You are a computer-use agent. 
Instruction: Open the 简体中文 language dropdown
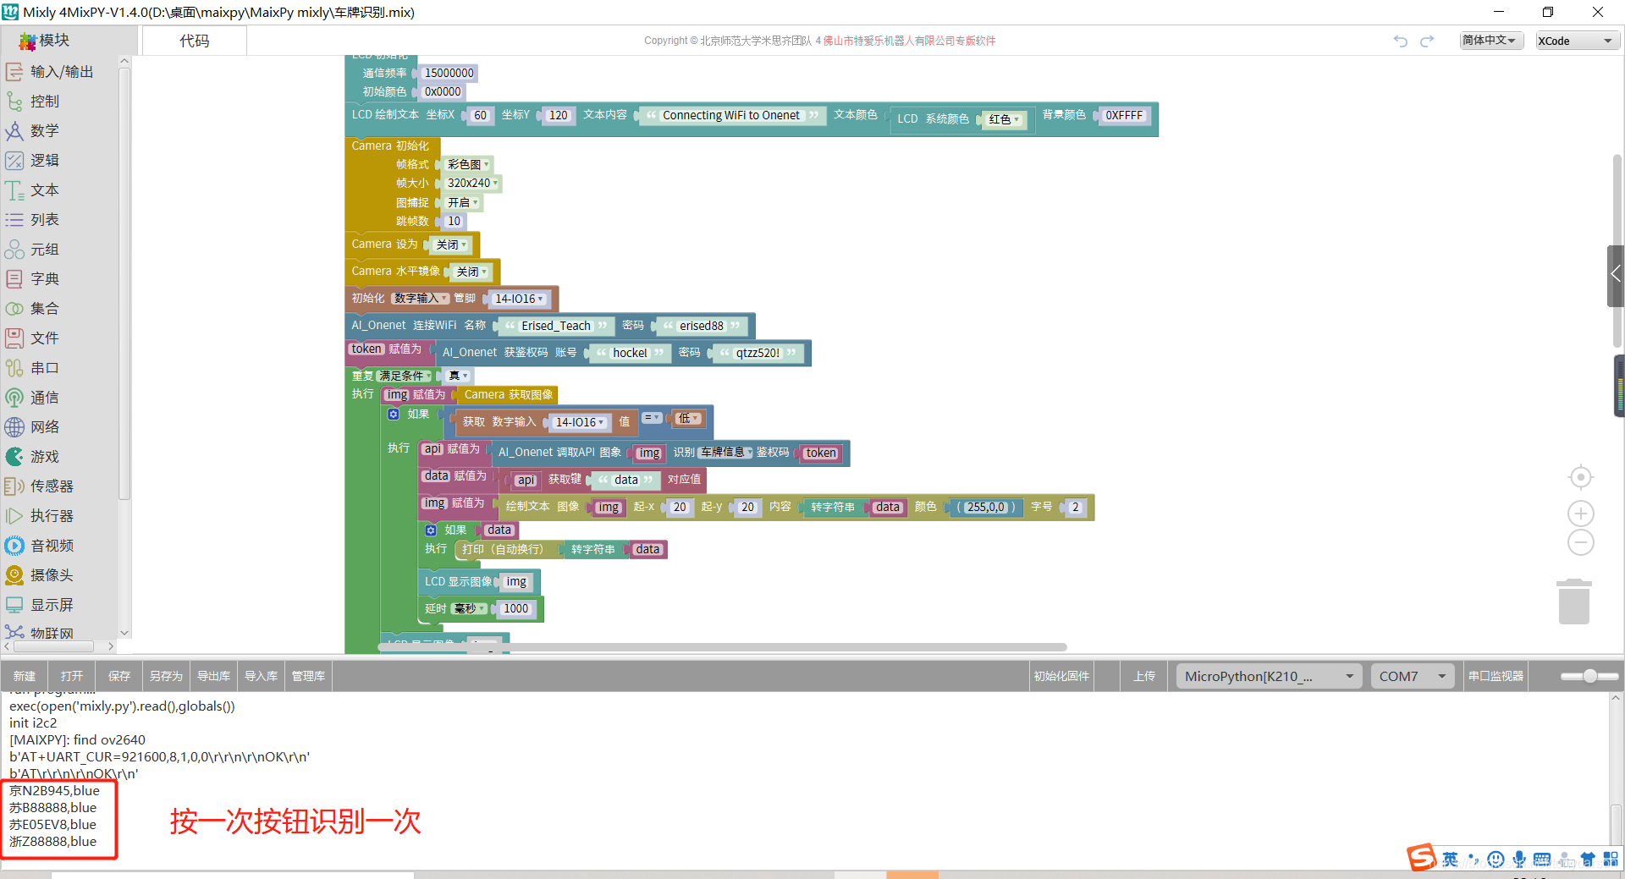point(1490,41)
